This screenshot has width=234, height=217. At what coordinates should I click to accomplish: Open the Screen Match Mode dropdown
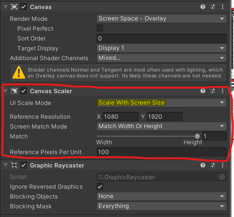coord(162,126)
